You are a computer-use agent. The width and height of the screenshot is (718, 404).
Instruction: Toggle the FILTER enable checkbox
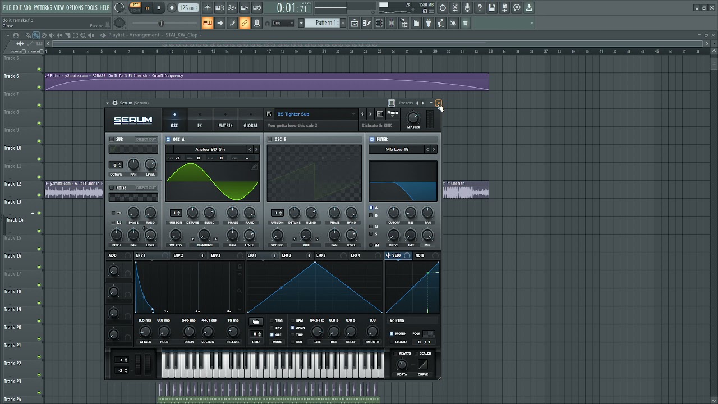372,139
